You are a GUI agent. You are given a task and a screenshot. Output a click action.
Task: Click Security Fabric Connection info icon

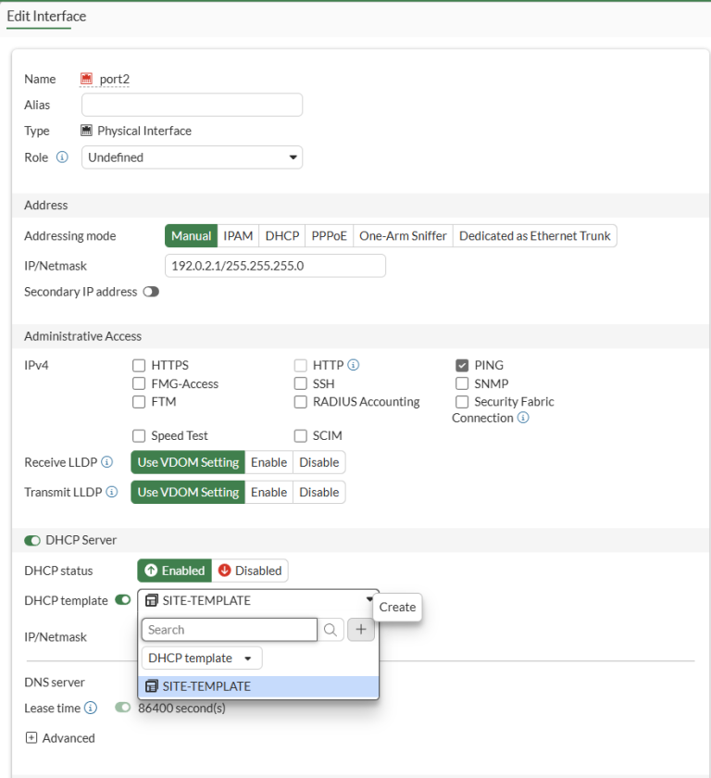[x=523, y=418]
